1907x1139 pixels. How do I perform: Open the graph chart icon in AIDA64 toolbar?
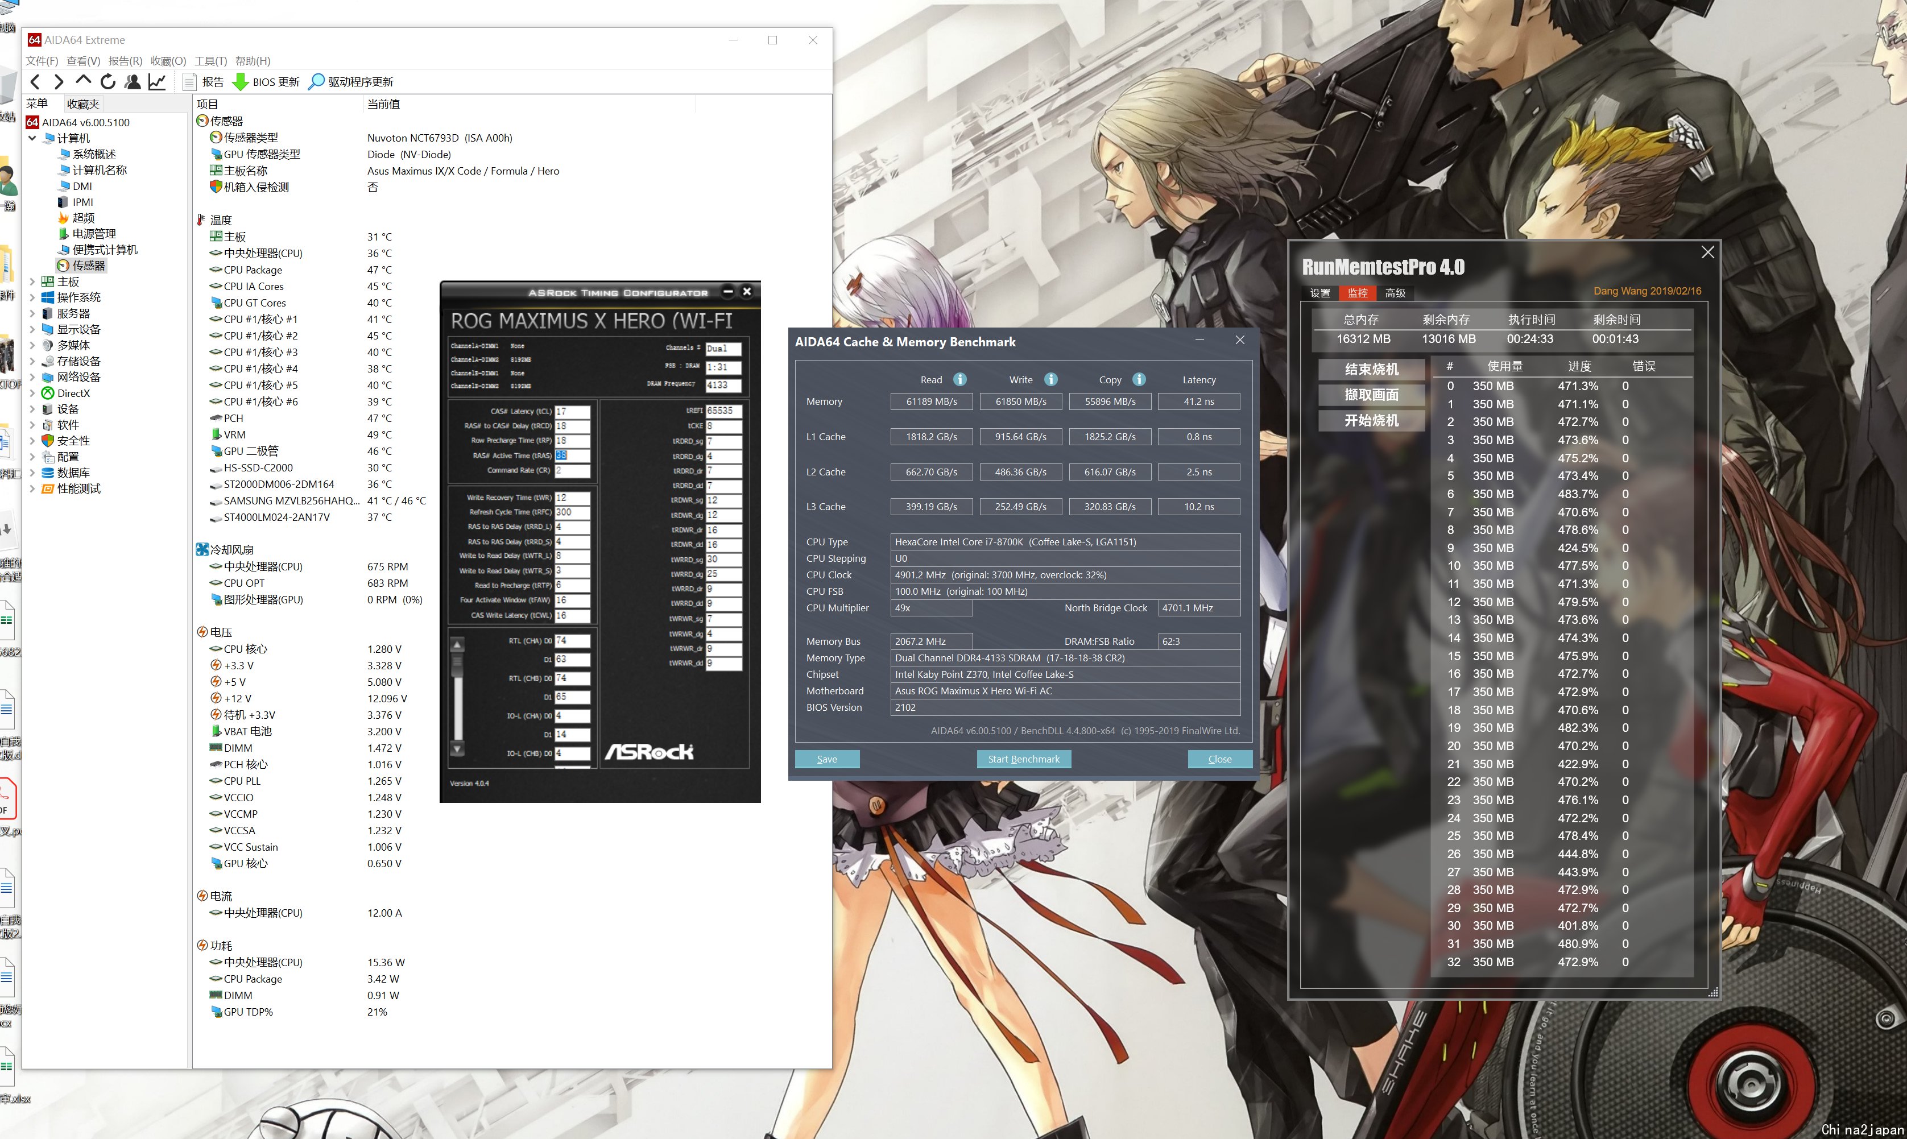click(158, 81)
